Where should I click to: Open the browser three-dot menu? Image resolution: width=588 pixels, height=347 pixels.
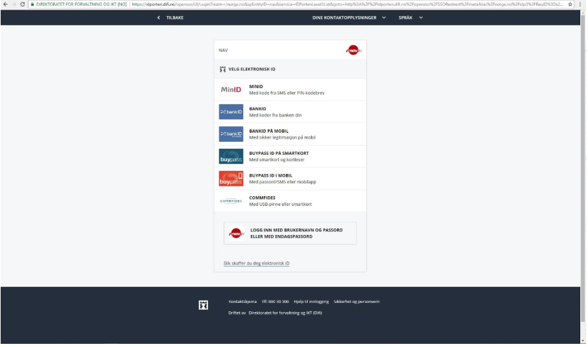point(580,4)
